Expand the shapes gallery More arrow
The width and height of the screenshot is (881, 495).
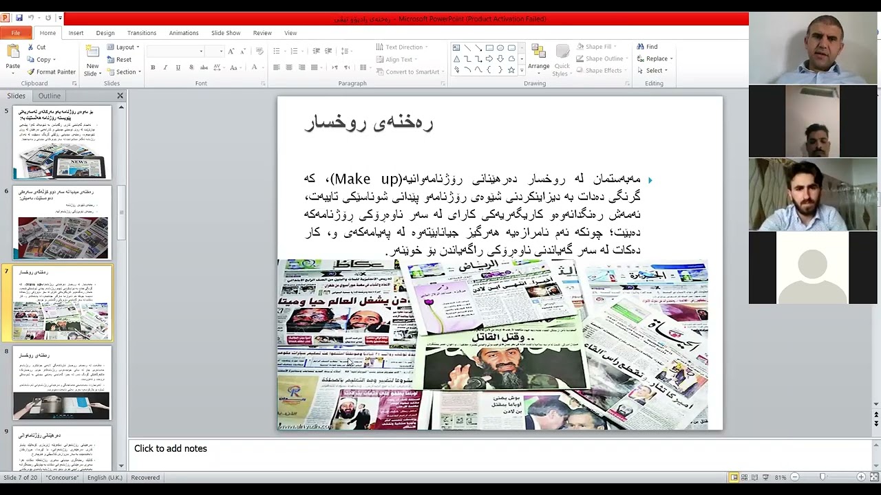pyautogui.click(x=522, y=70)
